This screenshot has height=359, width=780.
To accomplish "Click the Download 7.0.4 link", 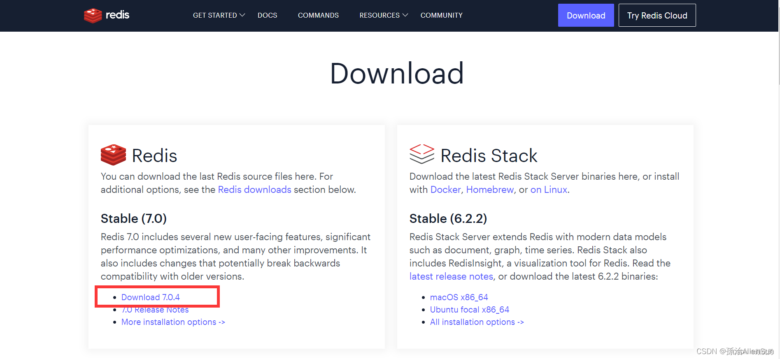I will [x=151, y=297].
